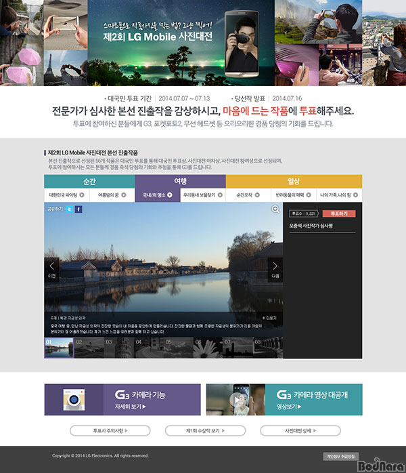Open the G3 camera icon banner
The width and height of the screenshot is (406, 473).
(x=74, y=399)
